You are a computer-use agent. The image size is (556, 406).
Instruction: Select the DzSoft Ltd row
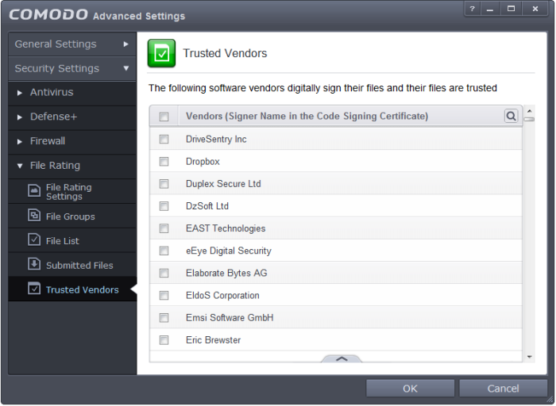click(x=336, y=206)
